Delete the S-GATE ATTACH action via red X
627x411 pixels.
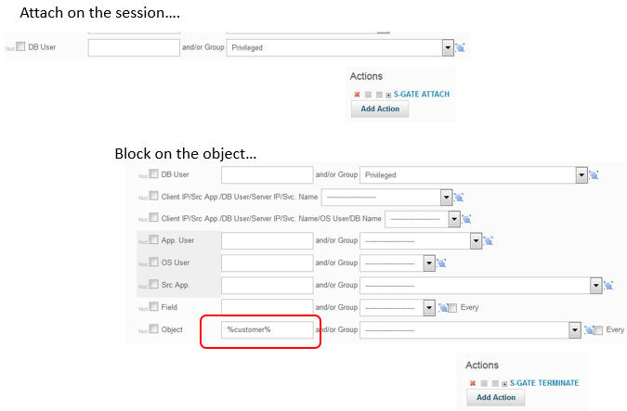[357, 95]
